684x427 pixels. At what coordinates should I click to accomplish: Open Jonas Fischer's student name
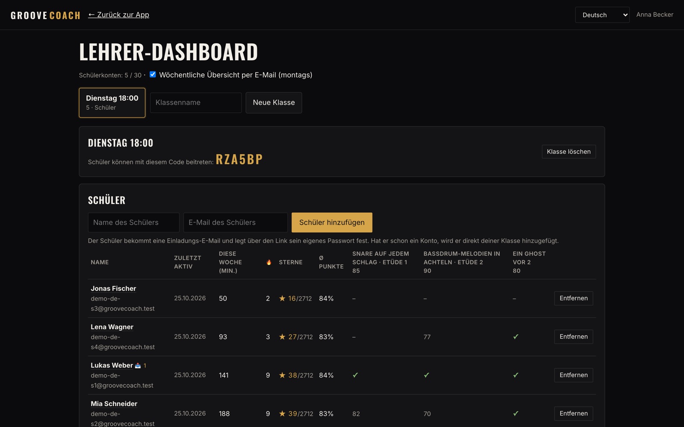click(x=113, y=289)
